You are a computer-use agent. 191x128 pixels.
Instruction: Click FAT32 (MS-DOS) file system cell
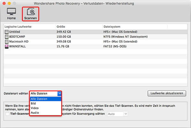115,46
